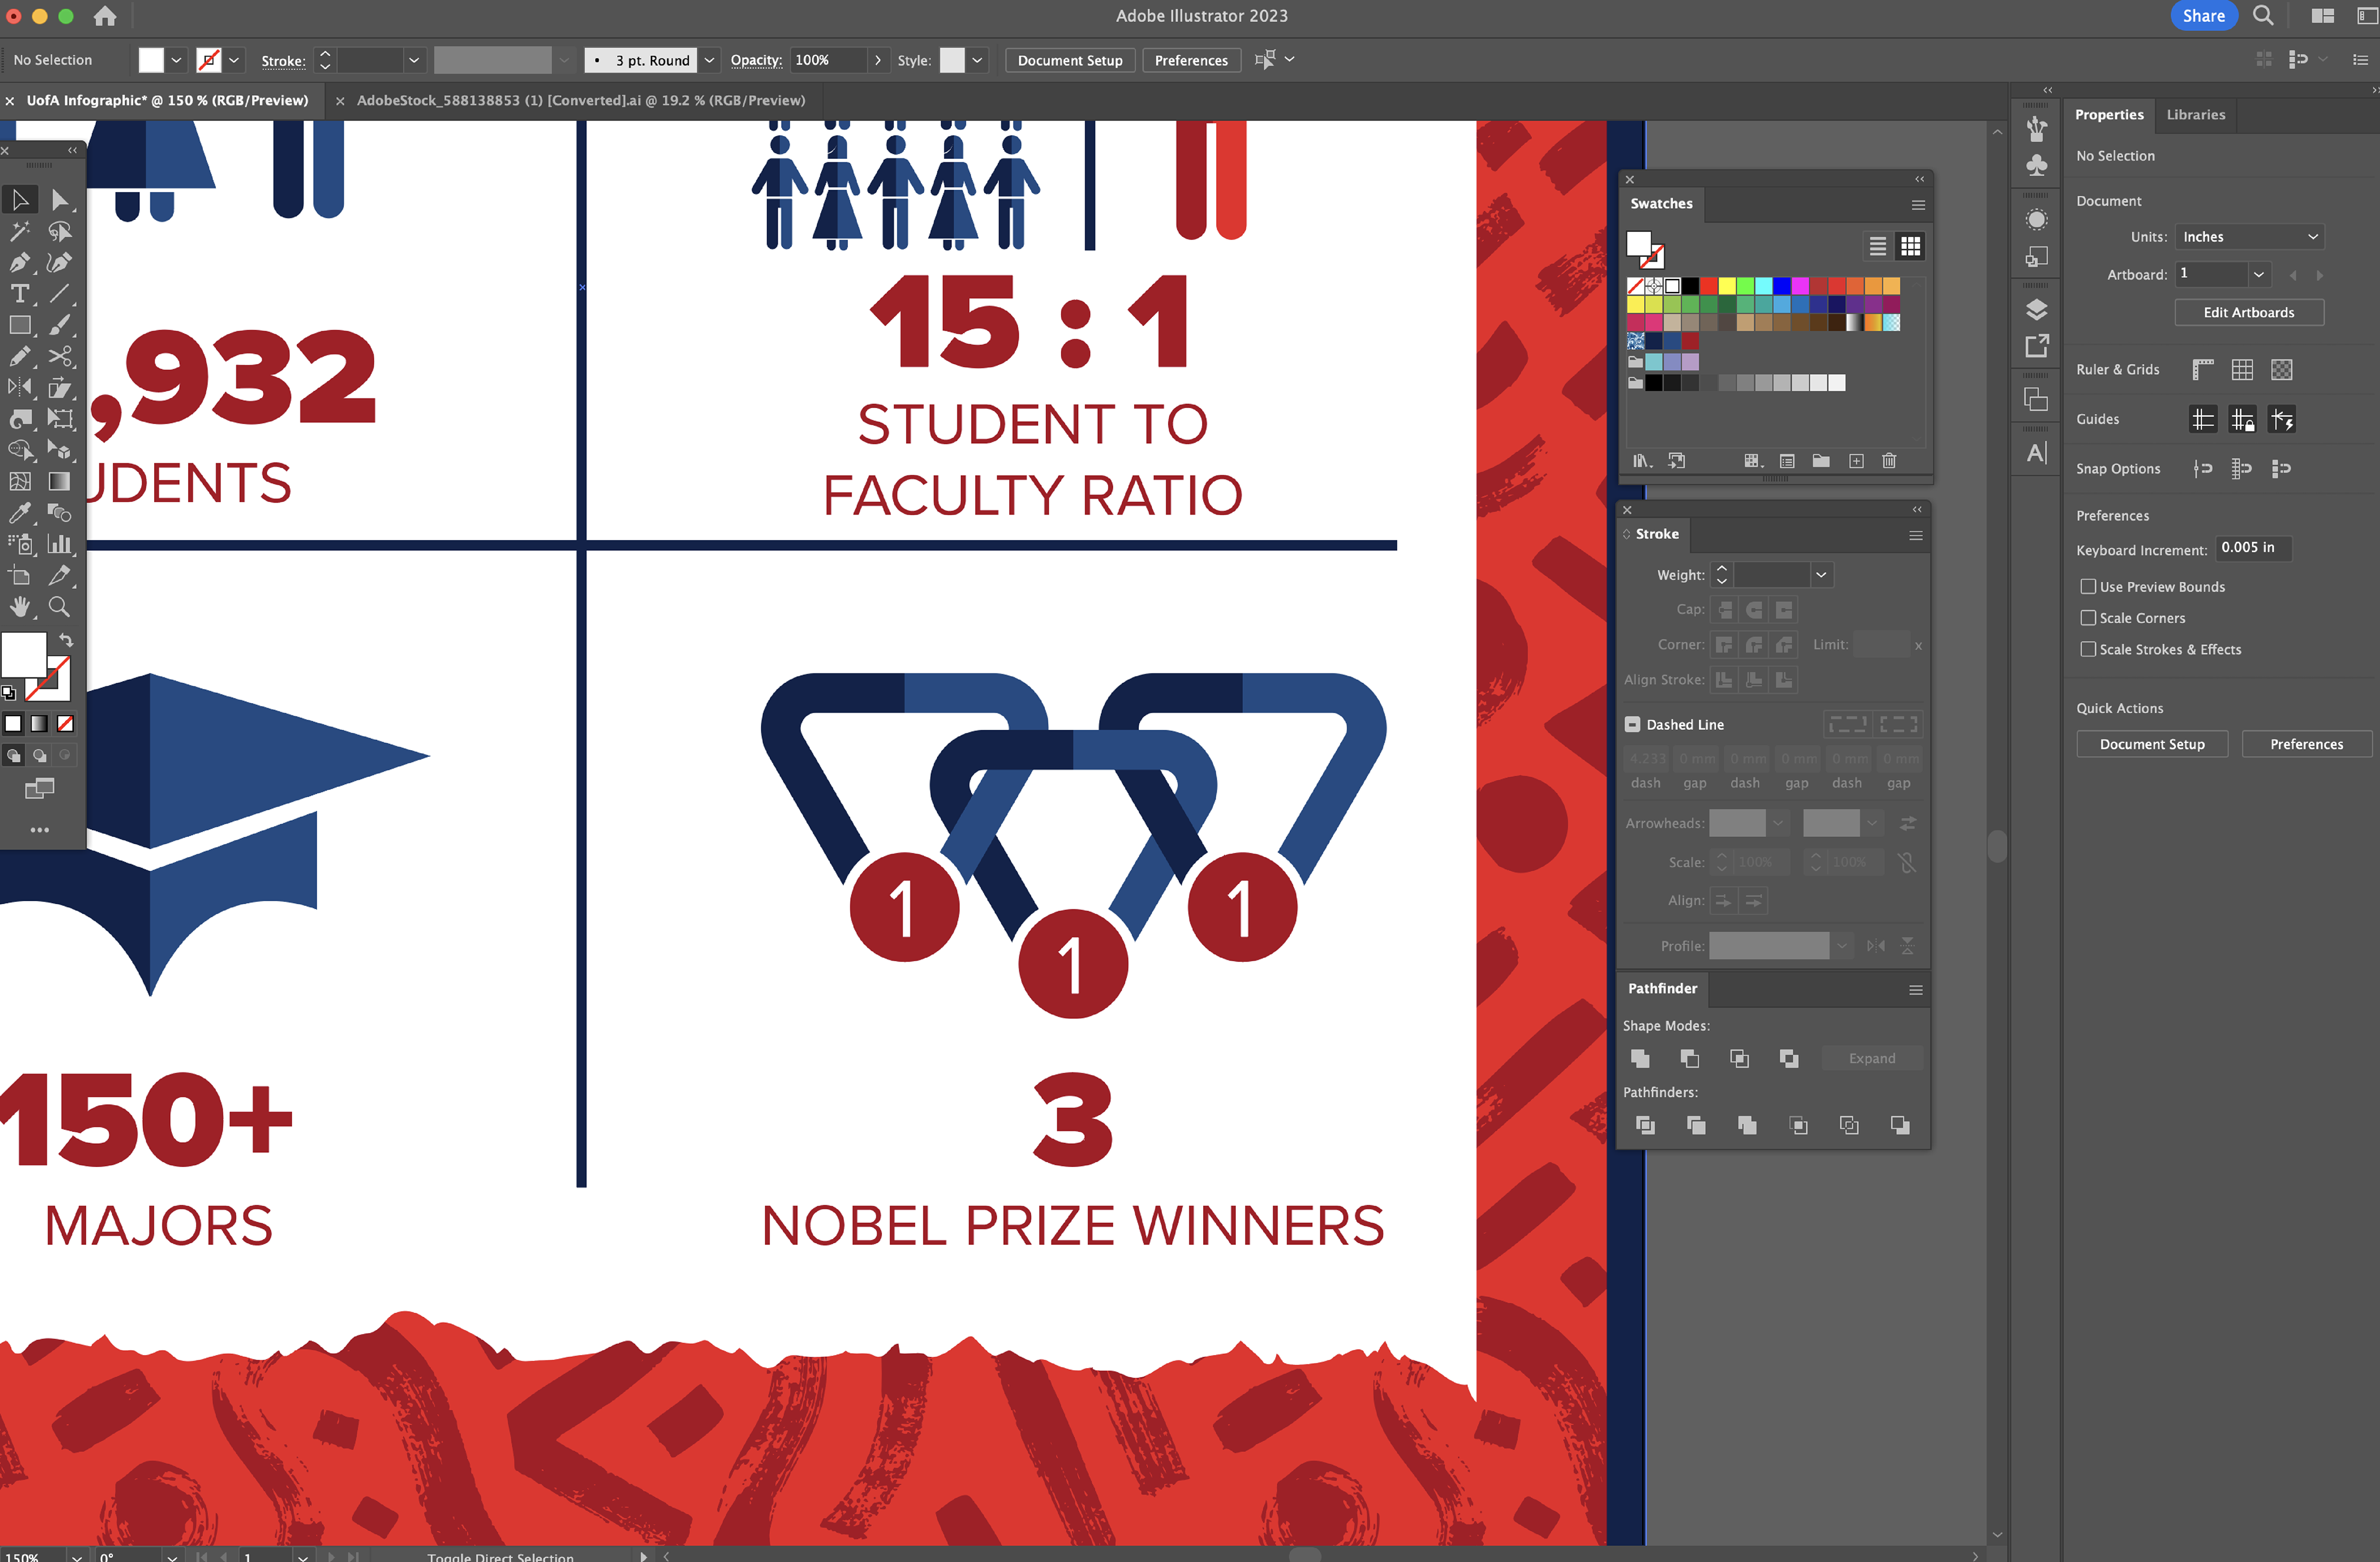Delete swatch using trash icon
This screenshot has width=2380, height=1562.
coord(1889,461)
